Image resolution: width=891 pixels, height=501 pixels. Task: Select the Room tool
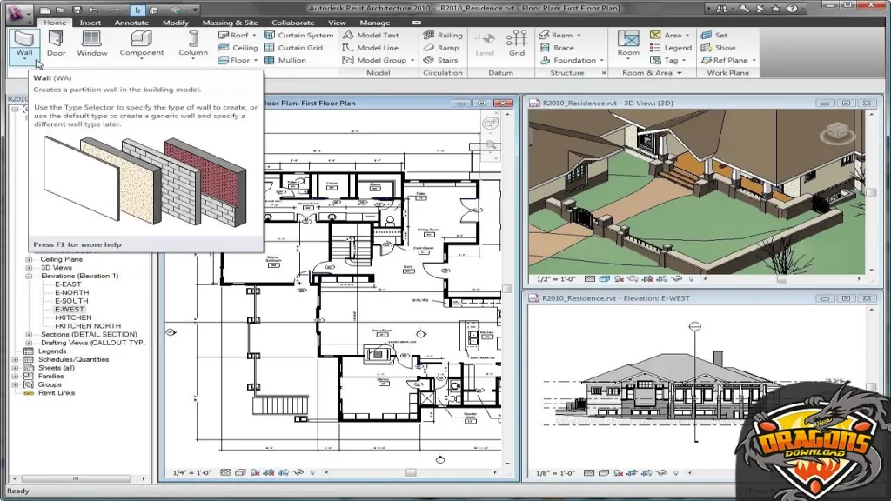[x=627, y=41]
